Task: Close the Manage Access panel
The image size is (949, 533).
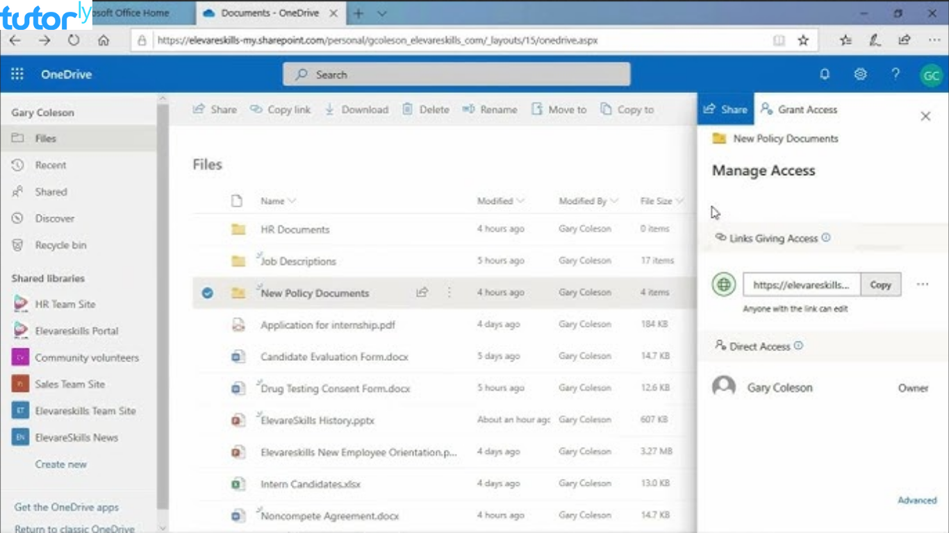Action: 925,117
